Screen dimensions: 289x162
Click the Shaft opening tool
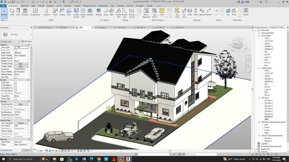pyautogui.click(x=190, y=12)
